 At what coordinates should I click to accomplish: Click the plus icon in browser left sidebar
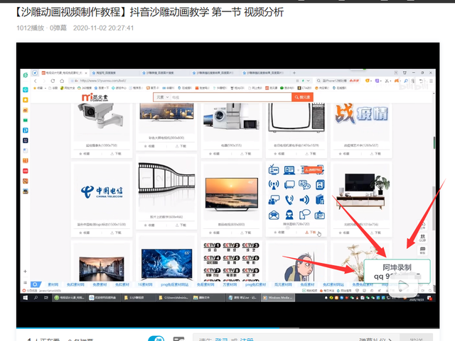coord(26,272)
